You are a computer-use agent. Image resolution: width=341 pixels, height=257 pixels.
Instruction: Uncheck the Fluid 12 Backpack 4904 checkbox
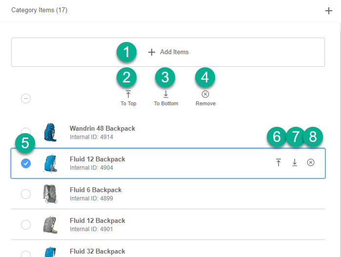tap(26, 163)
